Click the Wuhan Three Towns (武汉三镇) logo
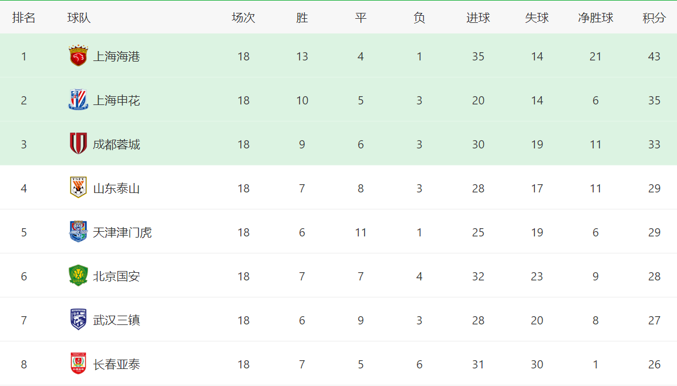 [78, 320]
